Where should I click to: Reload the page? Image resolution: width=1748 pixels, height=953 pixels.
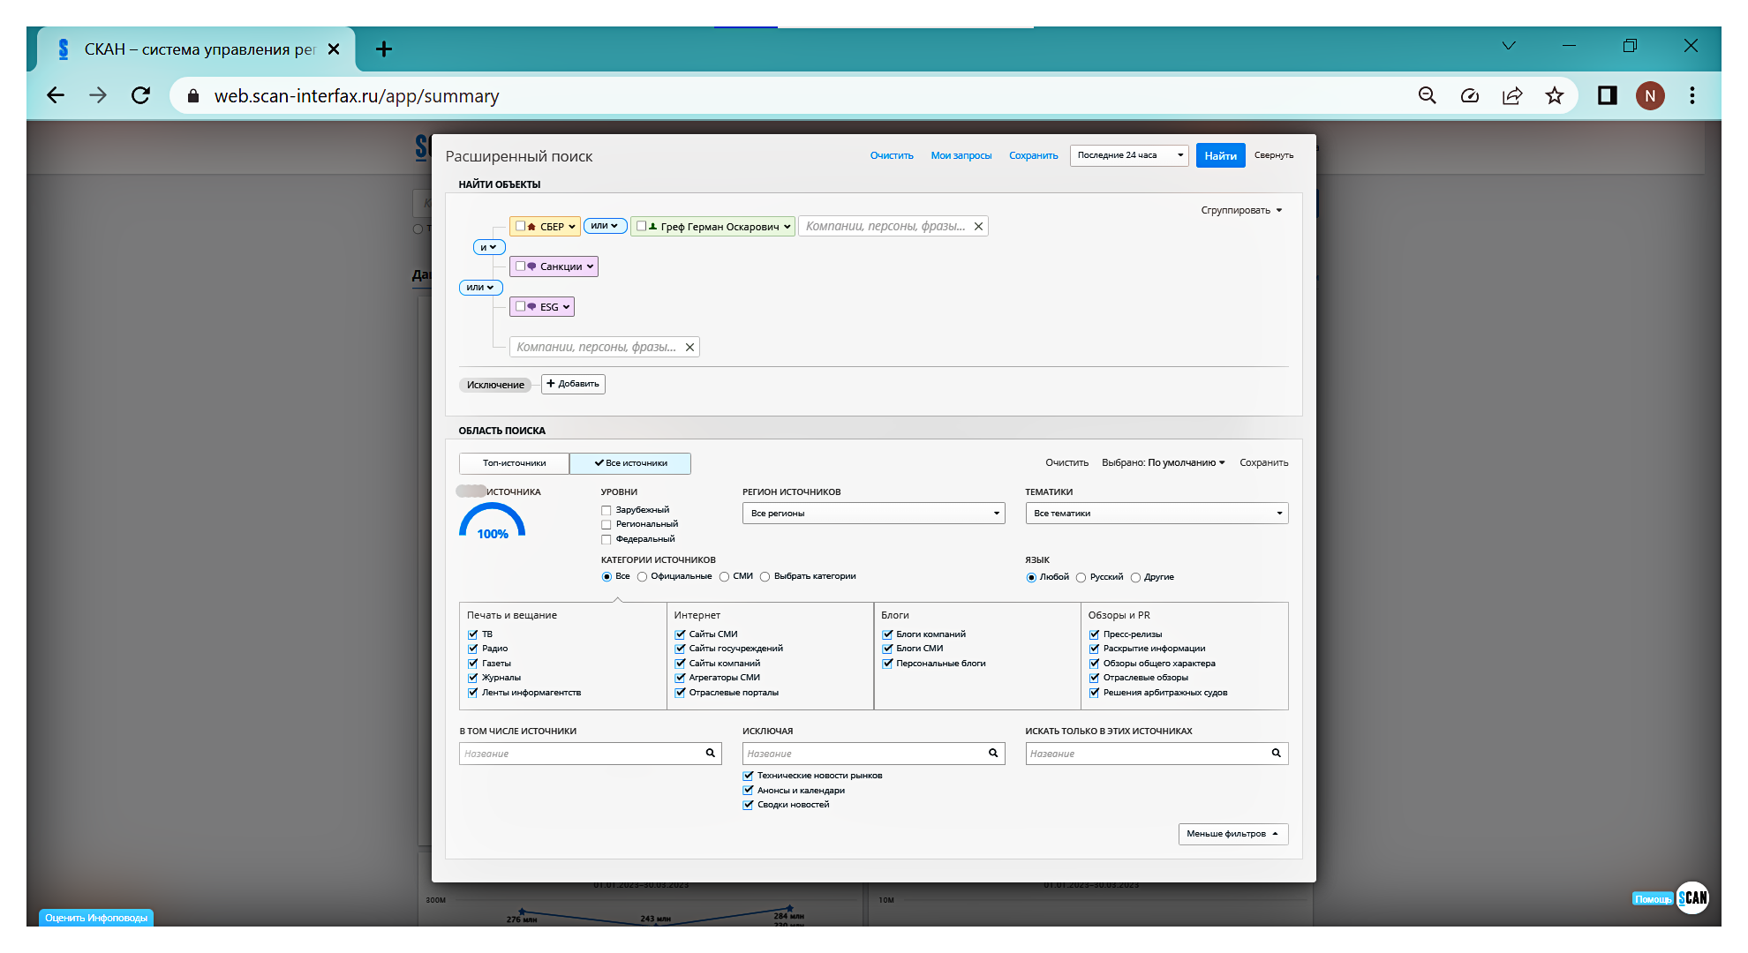point(140,95)
